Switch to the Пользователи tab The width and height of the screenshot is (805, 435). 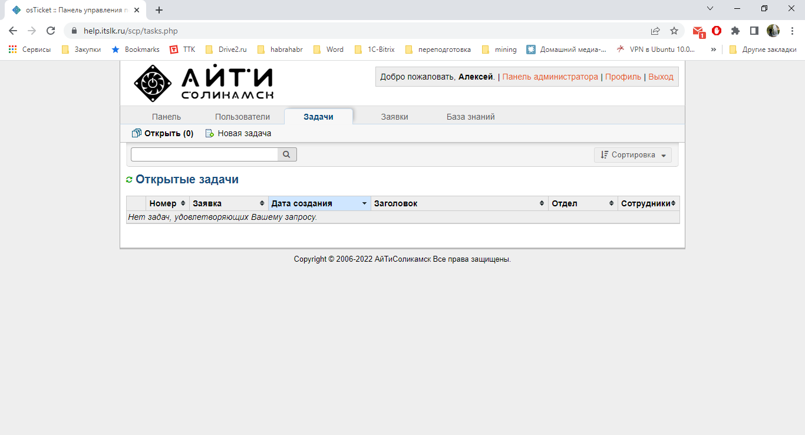click(242, 117)
